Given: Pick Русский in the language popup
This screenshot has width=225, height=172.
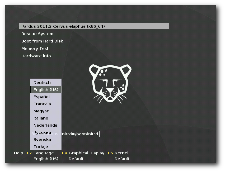Looking at the screenshot, I should coord(46,132).
